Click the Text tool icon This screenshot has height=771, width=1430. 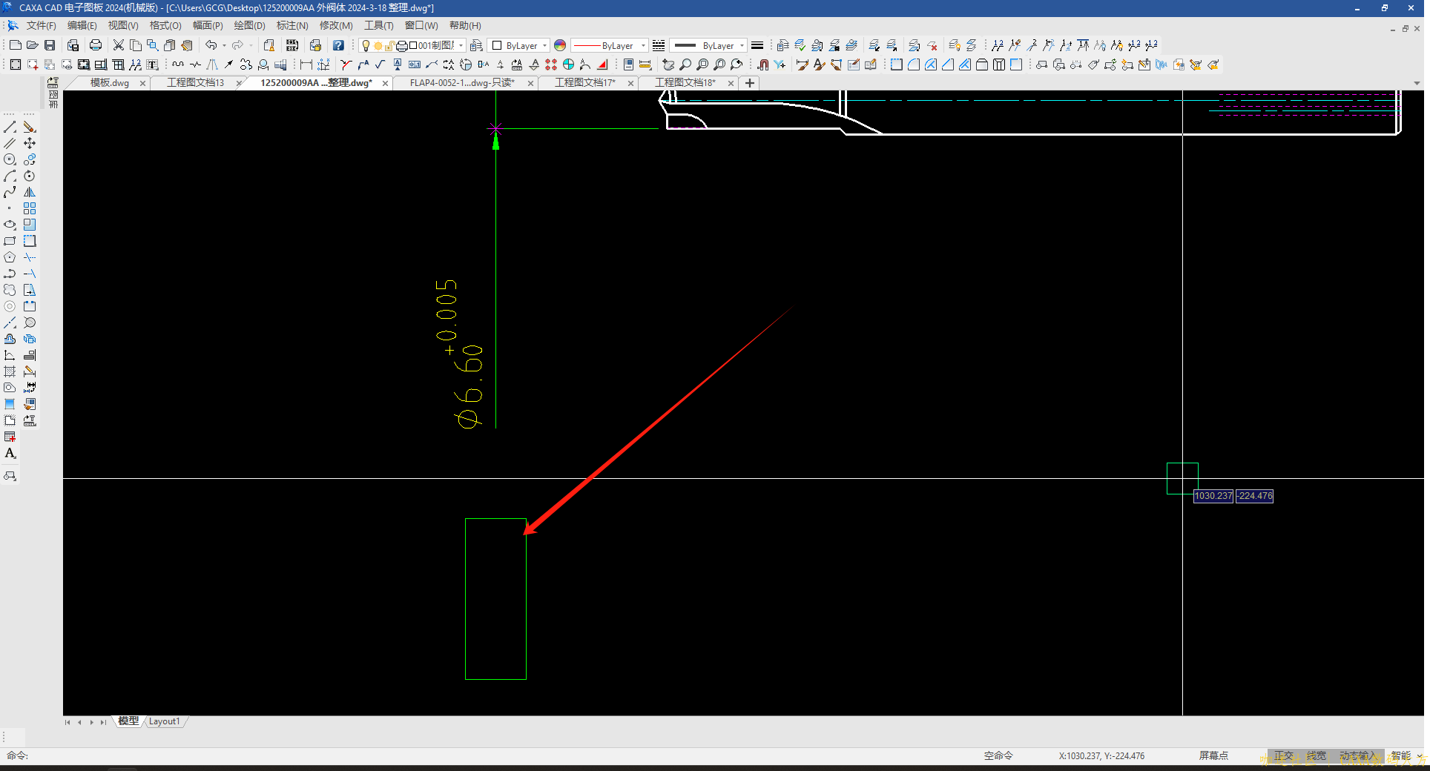(10, 453)
